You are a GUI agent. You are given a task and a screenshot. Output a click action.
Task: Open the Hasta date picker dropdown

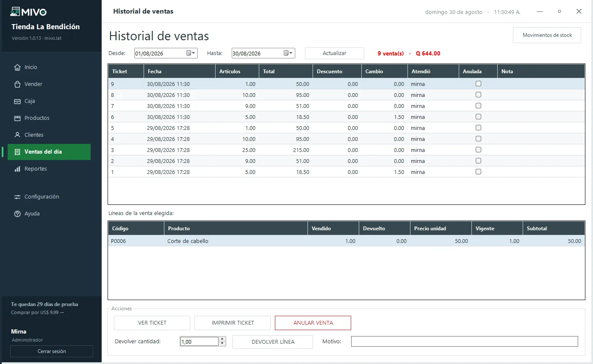click(x=288, y=53)
